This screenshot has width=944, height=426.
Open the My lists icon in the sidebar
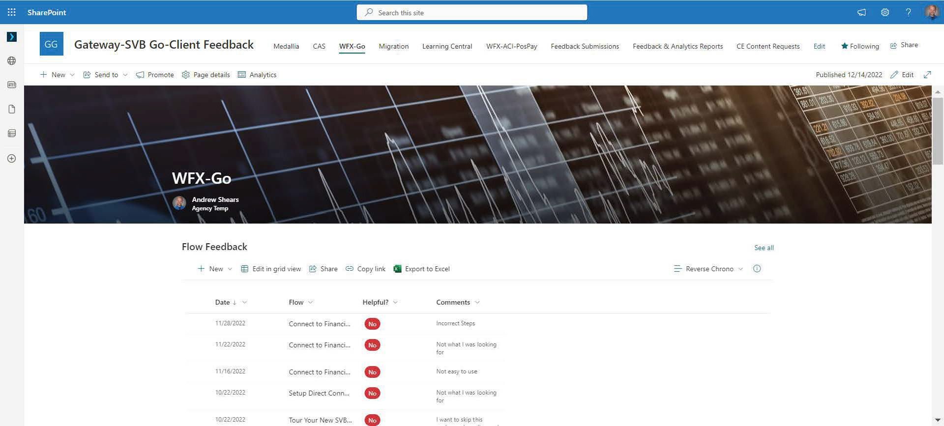tap(12, 133)
